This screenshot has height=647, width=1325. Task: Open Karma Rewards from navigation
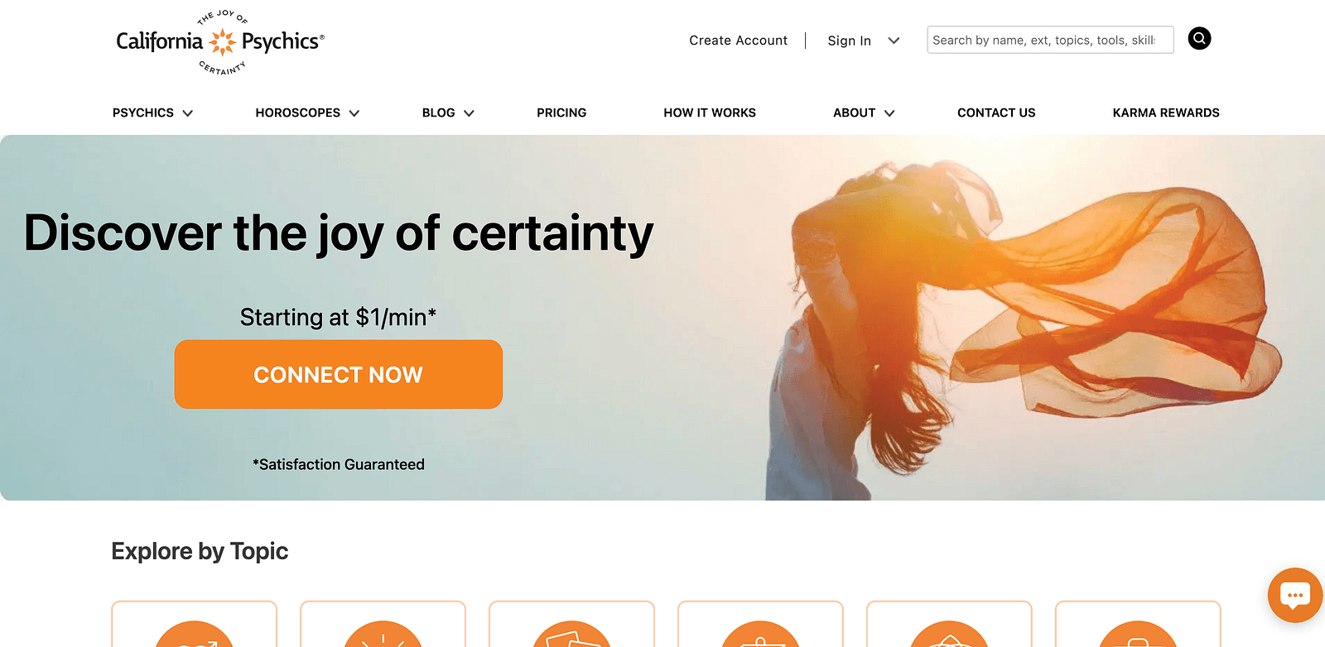[1166, 113]
